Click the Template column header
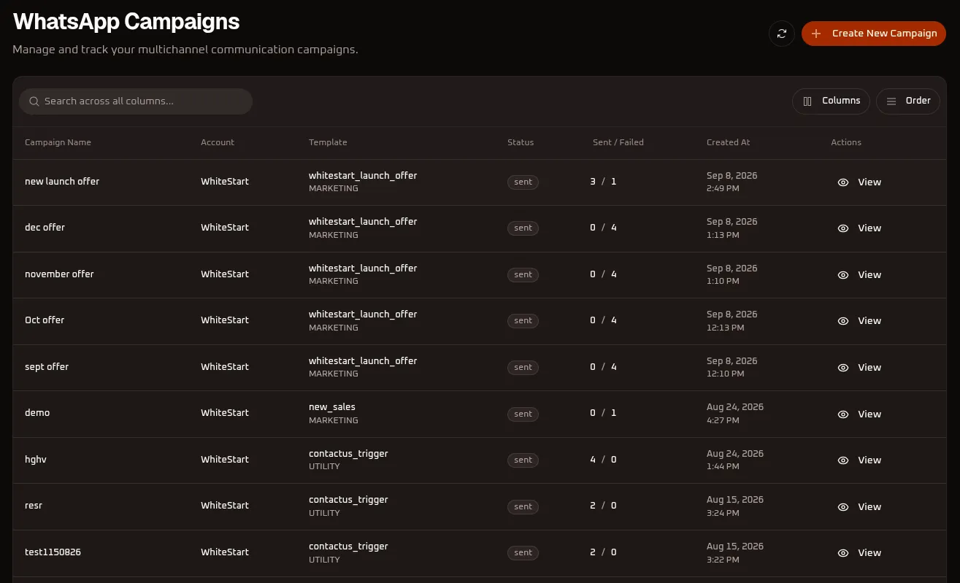Image resolution: width=960 pixels, height=583 pixels. point(328,142)
